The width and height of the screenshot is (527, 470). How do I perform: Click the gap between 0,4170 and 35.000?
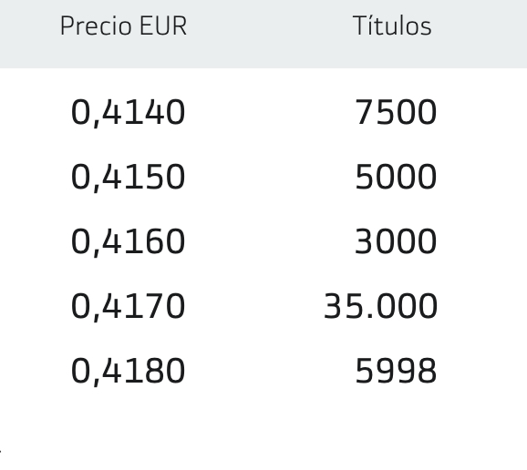254,307
